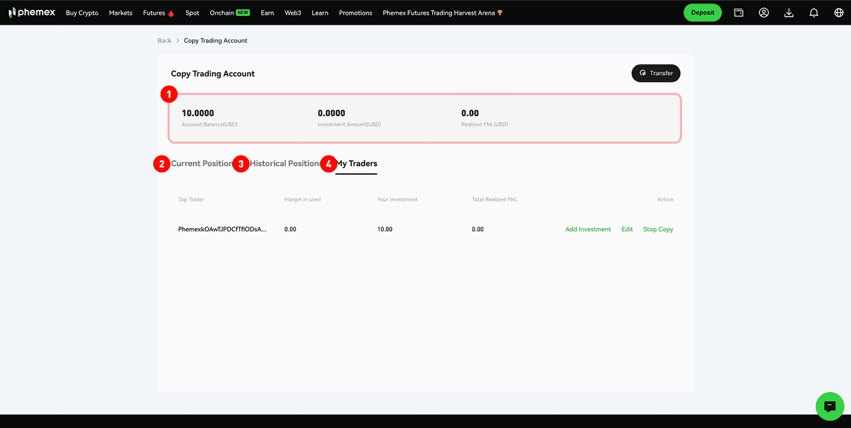Select the My Traders tab
The width and height of the screenshot is (851, 428).
(357, 163)
